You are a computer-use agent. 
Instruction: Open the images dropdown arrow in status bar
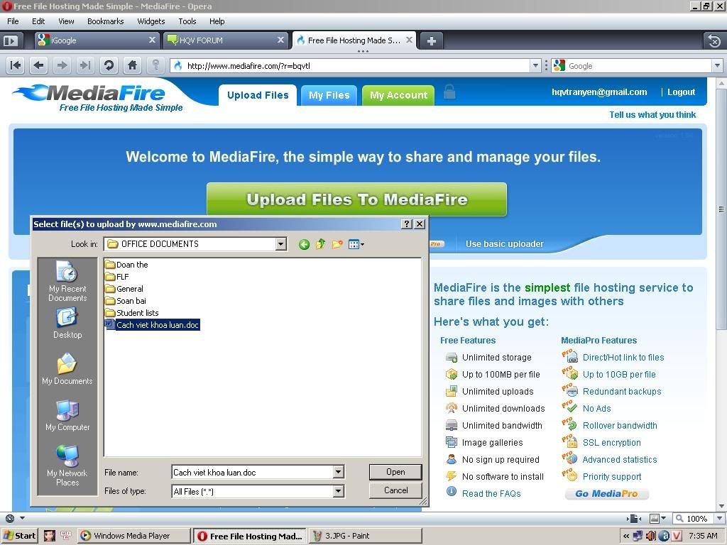(664, 518)
